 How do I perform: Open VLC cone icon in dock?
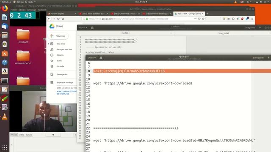tap(5, 117)
